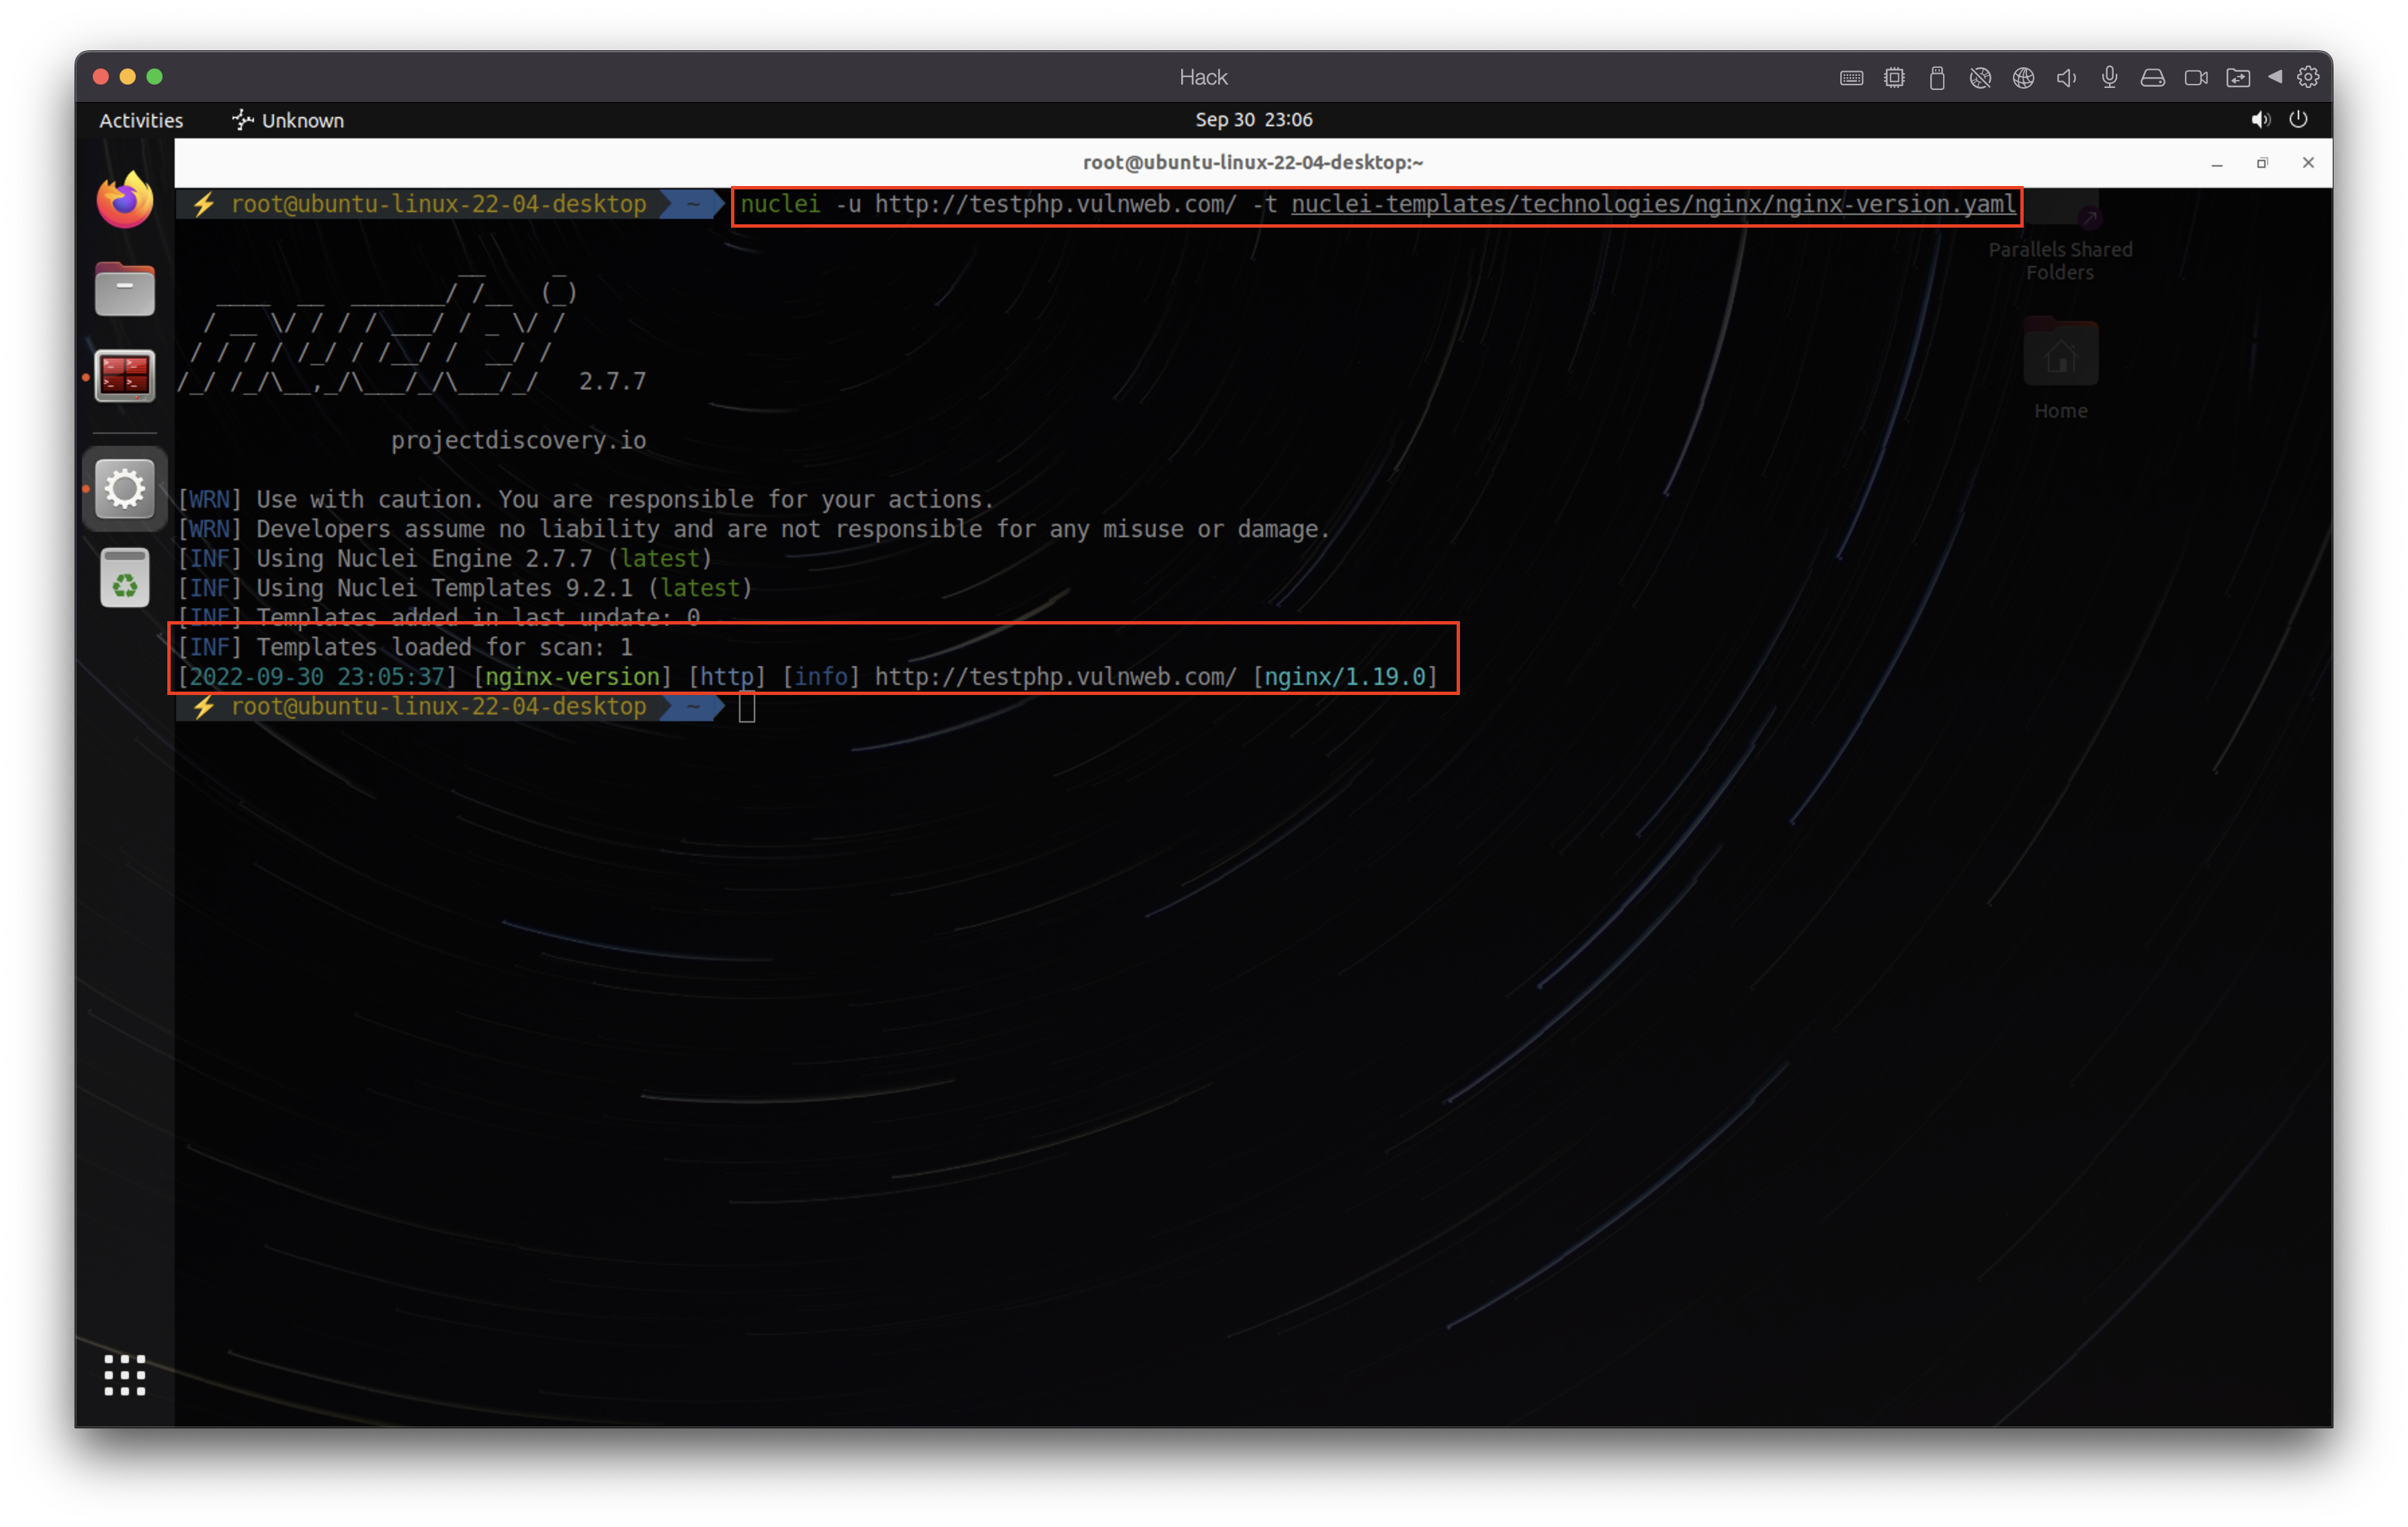Viewport: 2408px width, 1527px height.
Task: Open the Ubuntu power system menu
Action: (x=2298, y=120)
